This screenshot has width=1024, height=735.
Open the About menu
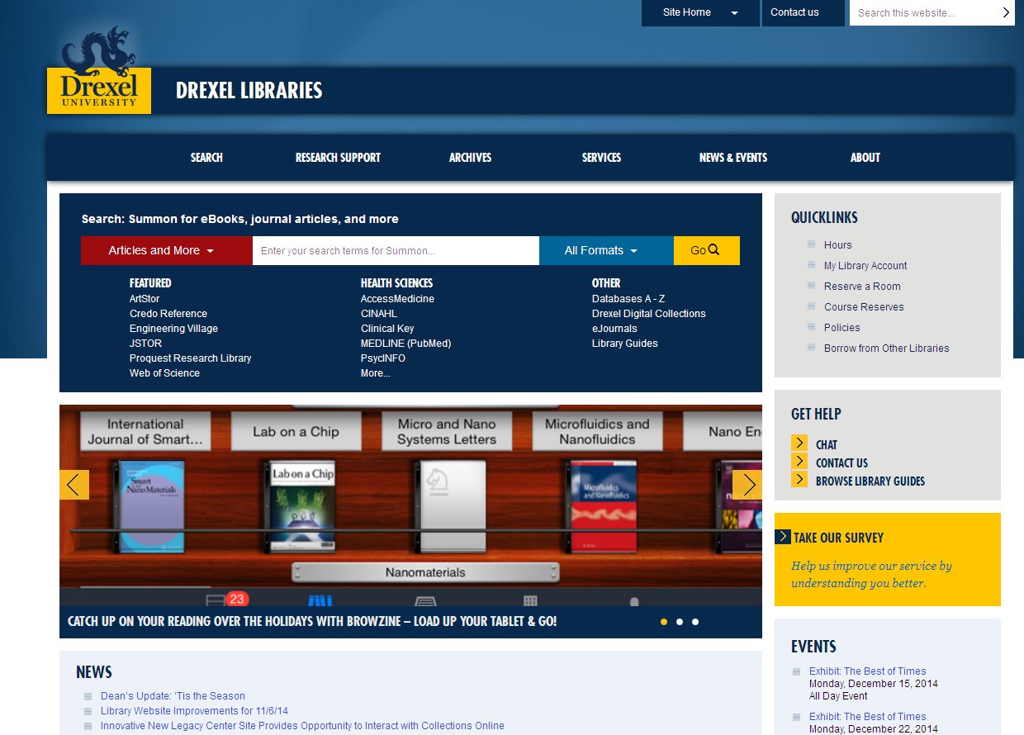(x=865, y=157)
